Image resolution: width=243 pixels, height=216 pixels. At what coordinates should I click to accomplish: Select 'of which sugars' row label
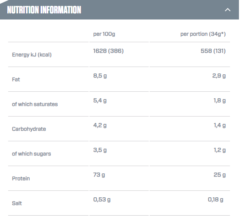point(31,154)
